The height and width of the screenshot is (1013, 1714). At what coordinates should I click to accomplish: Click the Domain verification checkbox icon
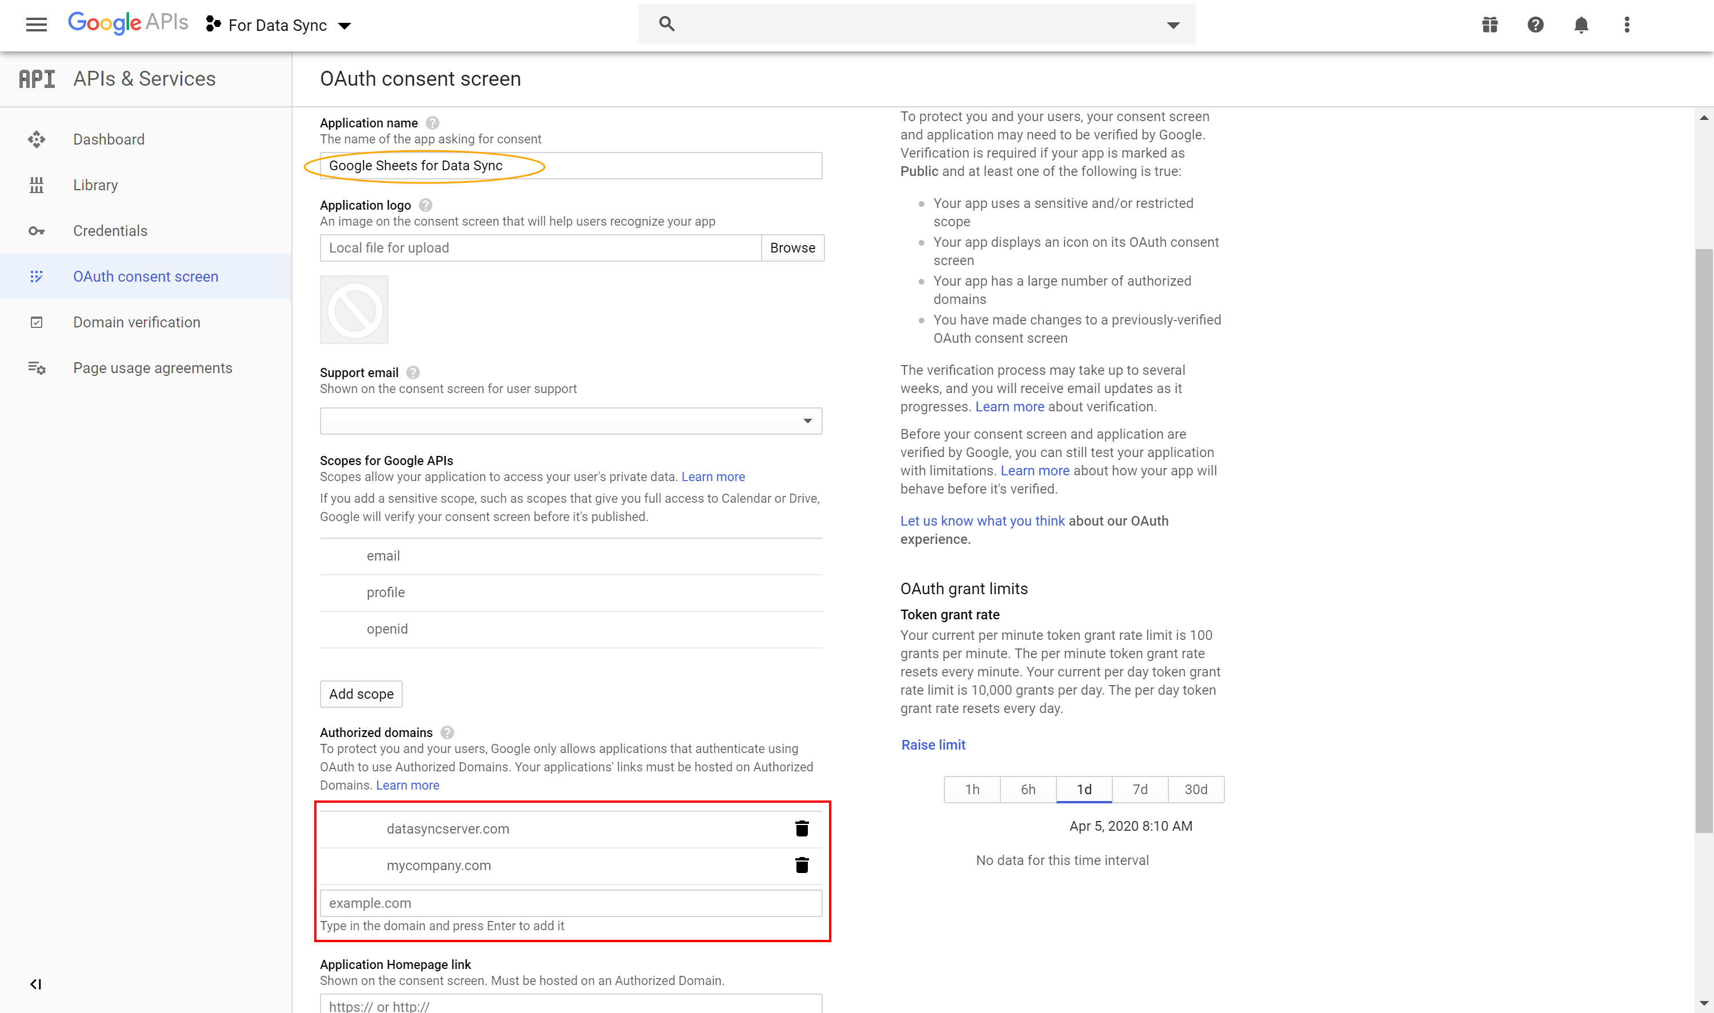click(x=37, y=322)
